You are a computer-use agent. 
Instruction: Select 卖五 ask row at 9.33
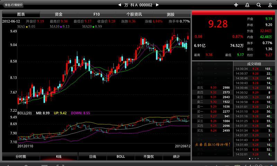(213, 88)
